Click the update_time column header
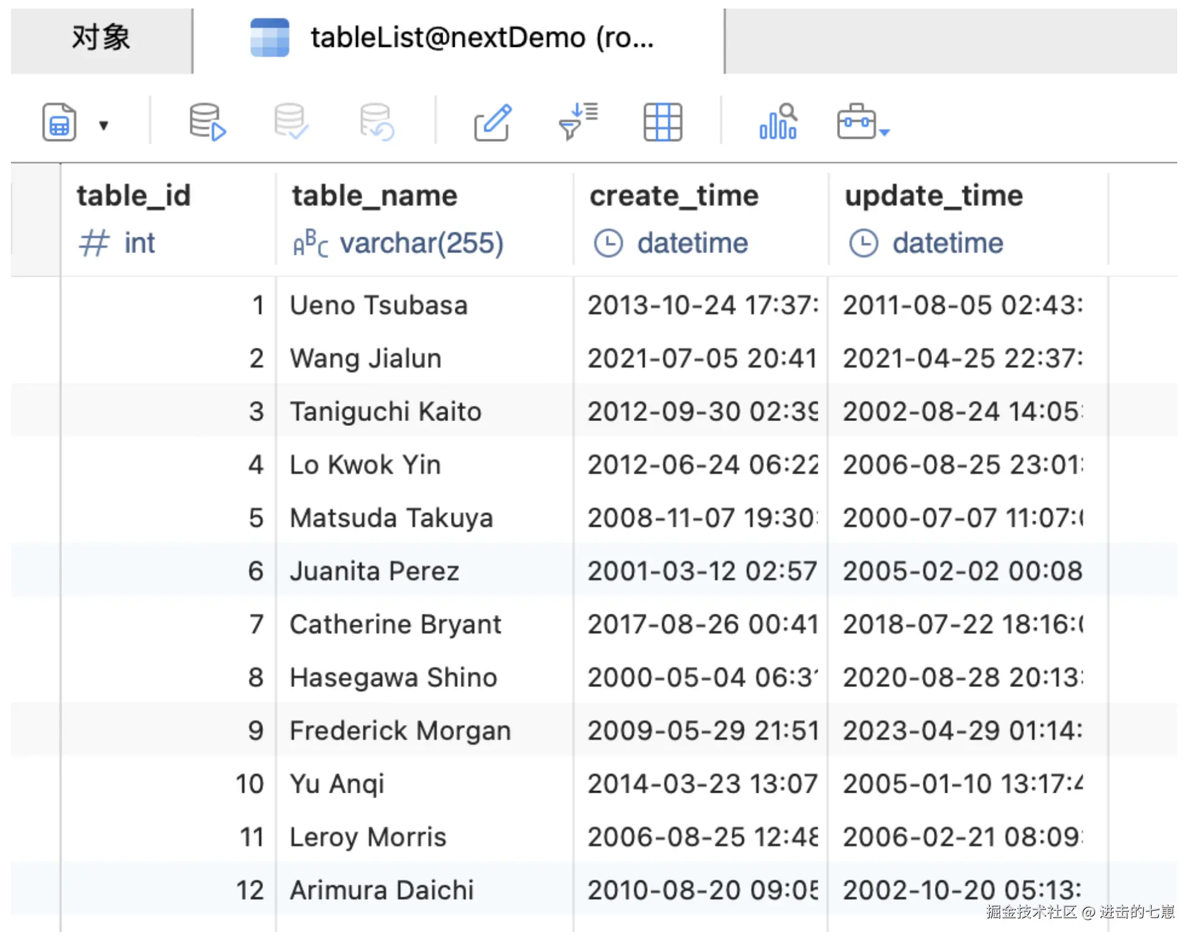Viewport: 1198px width, 943px height. pyautogui.click(x=934, y=196)
